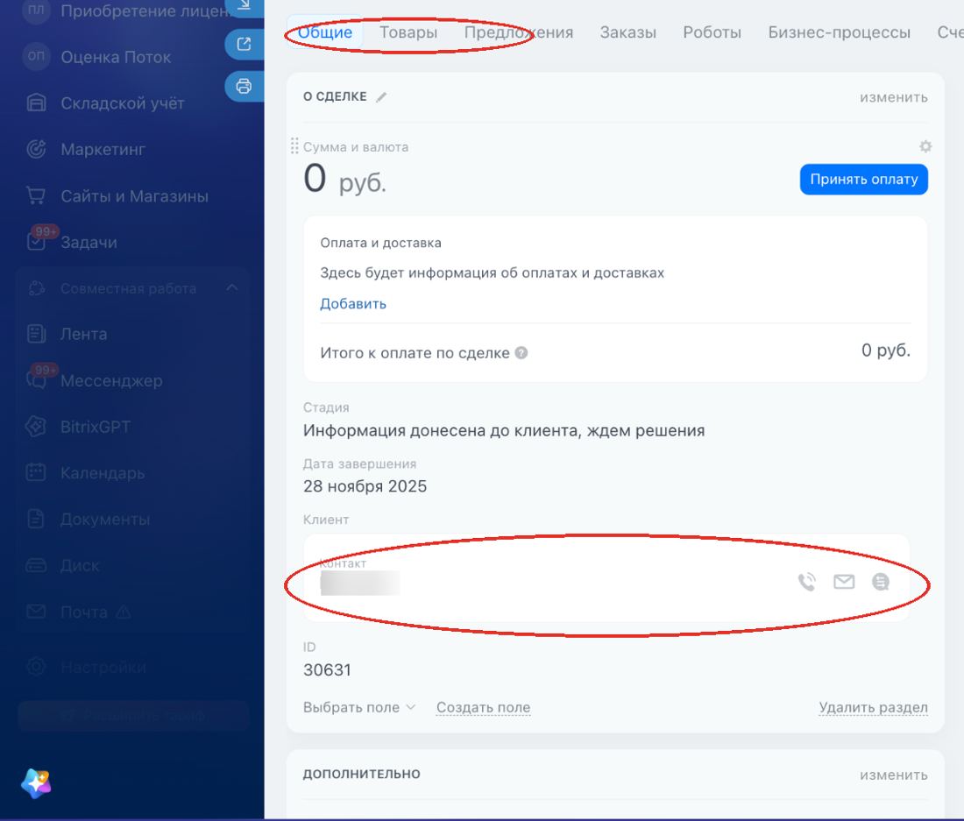Switch to the Товары tab
The image size is (964, 821).
[x=408, y=32]
